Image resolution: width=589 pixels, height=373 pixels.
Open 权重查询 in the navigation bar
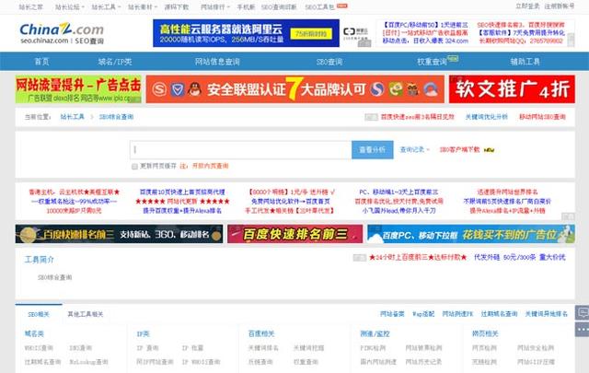point(432,62)
